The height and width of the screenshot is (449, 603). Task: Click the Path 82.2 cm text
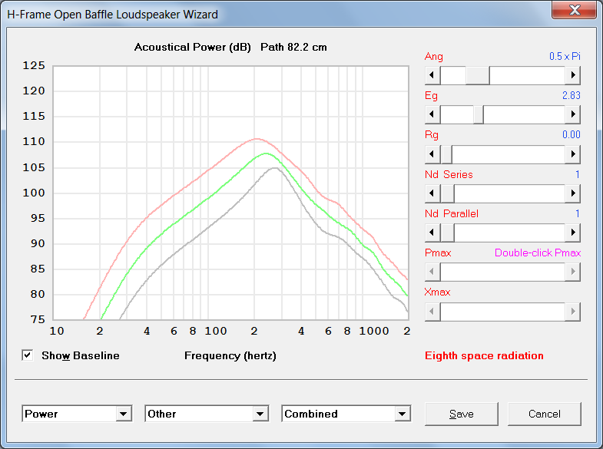(293, 48)
